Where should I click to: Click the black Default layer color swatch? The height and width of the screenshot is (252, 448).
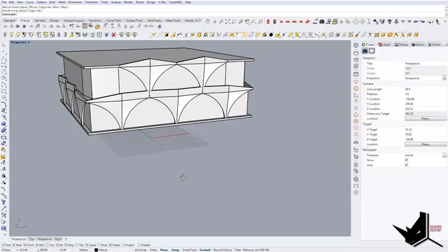[x=96, y=250]
